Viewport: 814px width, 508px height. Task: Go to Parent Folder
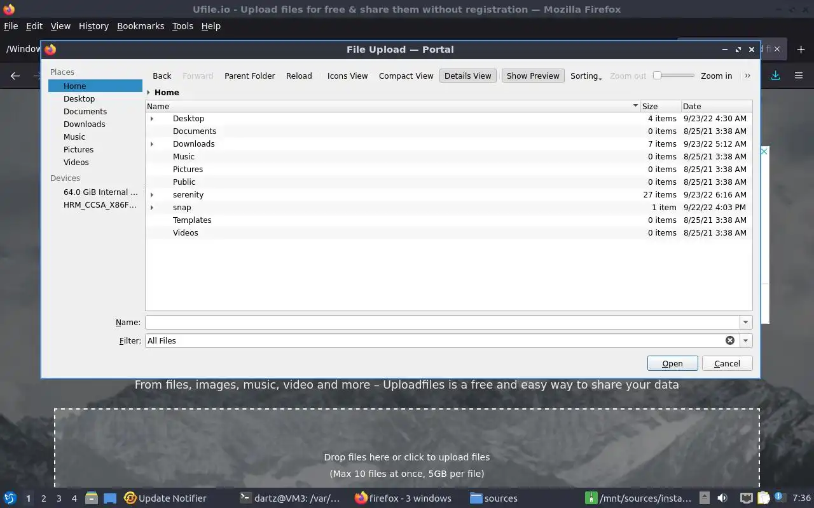tap(249, 76)
